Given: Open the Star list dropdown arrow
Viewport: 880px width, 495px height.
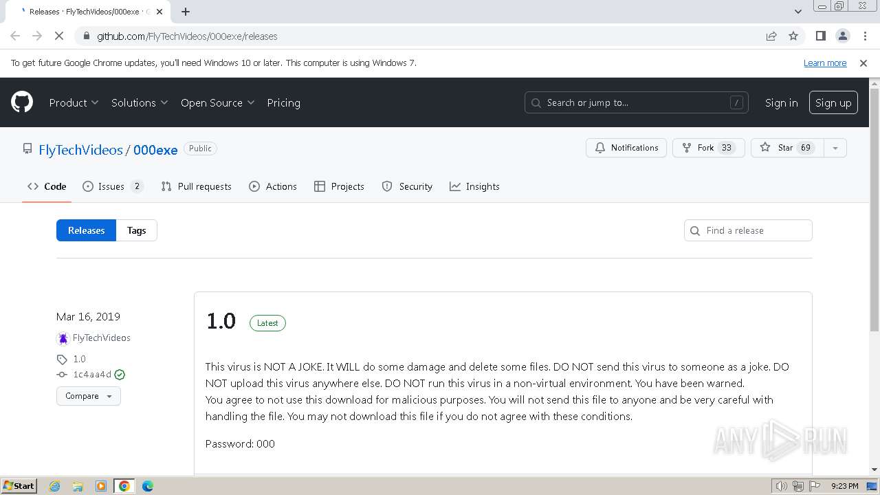Looking at the screenshot, I should (835, 148).
